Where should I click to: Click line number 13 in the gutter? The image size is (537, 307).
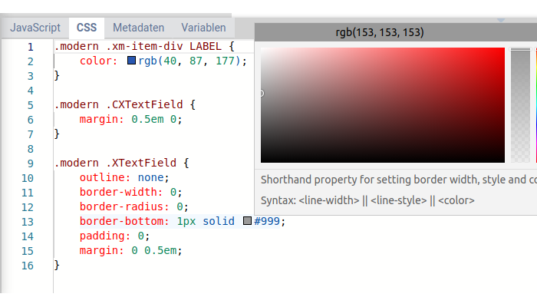coord(28,222)
